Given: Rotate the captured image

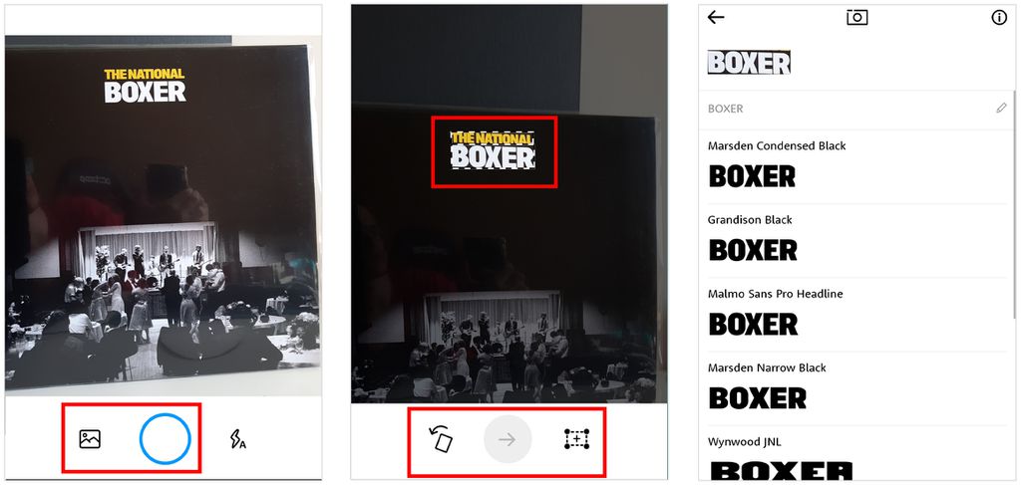Looking at the screenshot, I should pyautogui.click(x=441, y=439).
